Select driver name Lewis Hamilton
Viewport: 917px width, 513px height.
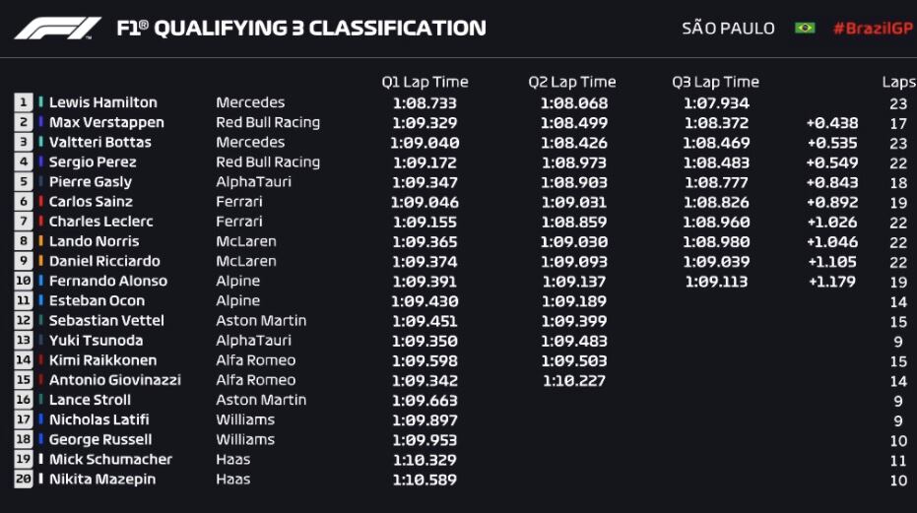[x=103, y=102]
